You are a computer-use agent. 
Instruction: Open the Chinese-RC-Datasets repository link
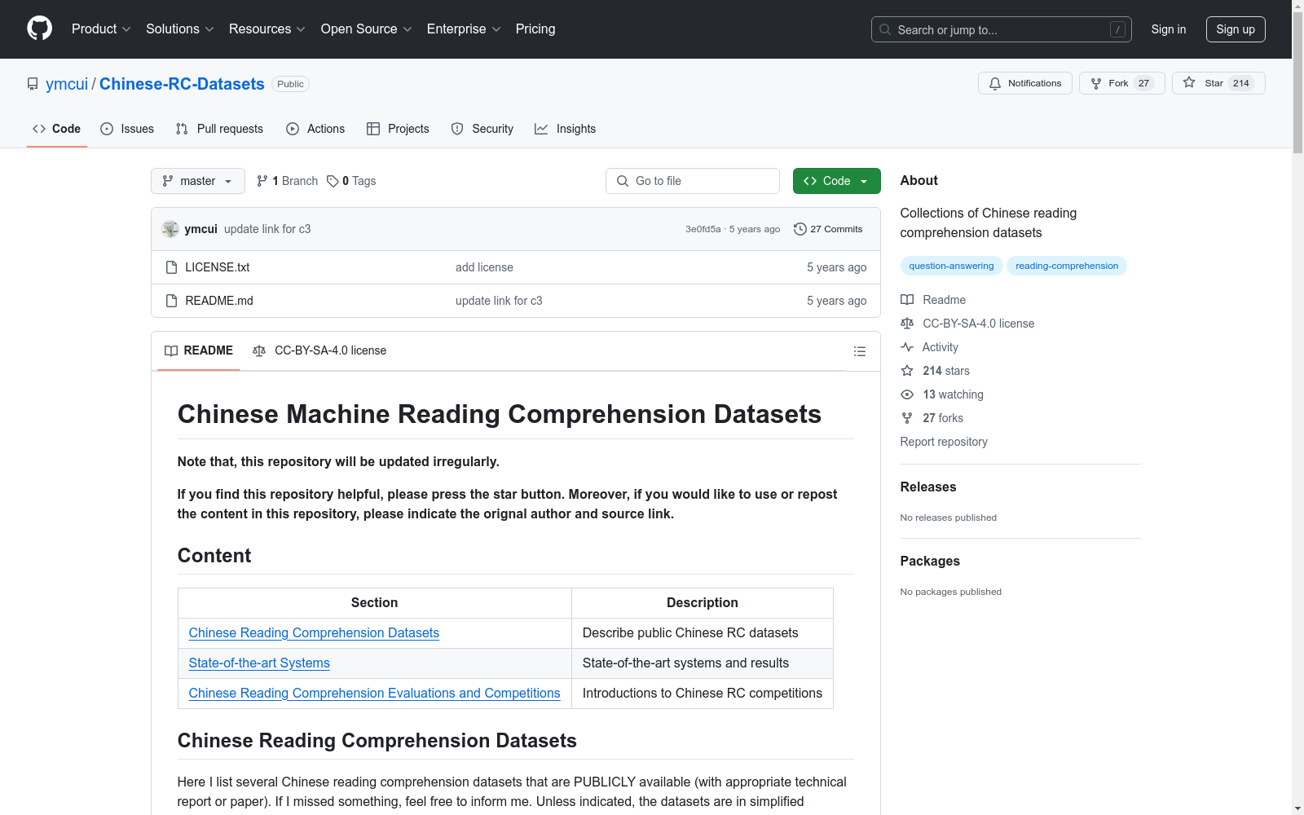click(x=182, y=84)
